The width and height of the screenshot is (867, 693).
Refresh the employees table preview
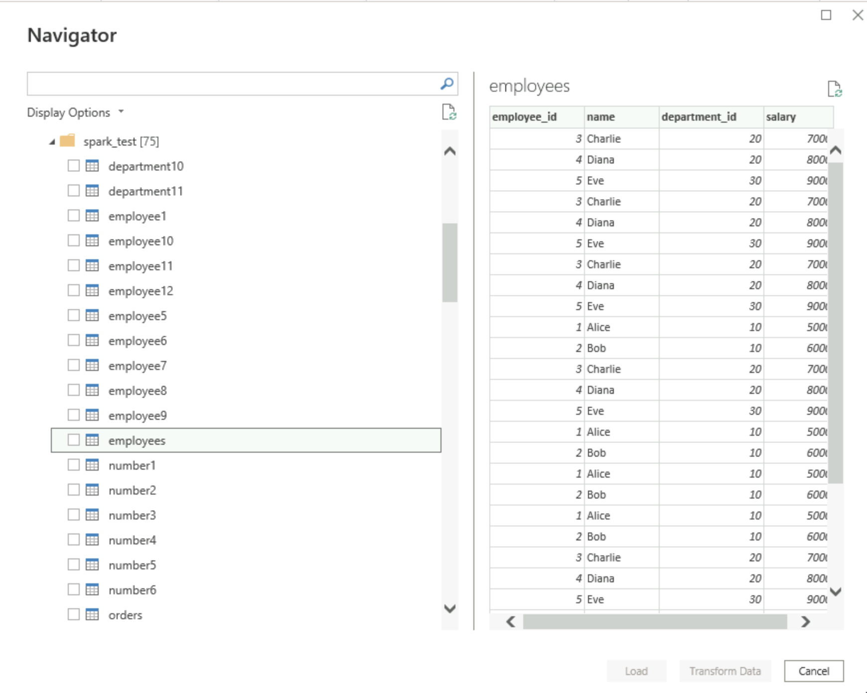pos(834,89)
